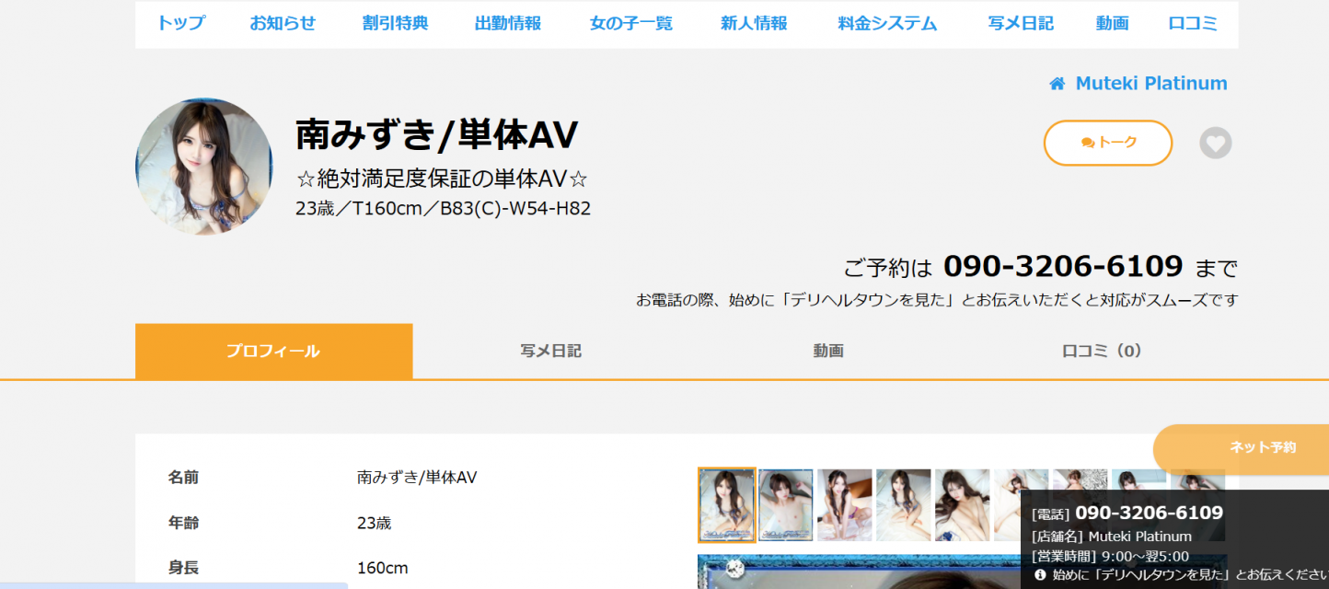Open 動画 in the top navigation
Screen dimensions: 1329x589
click(x=1112, y=24)
